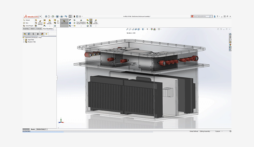Expand the Input Data tree node

point(23,40)
